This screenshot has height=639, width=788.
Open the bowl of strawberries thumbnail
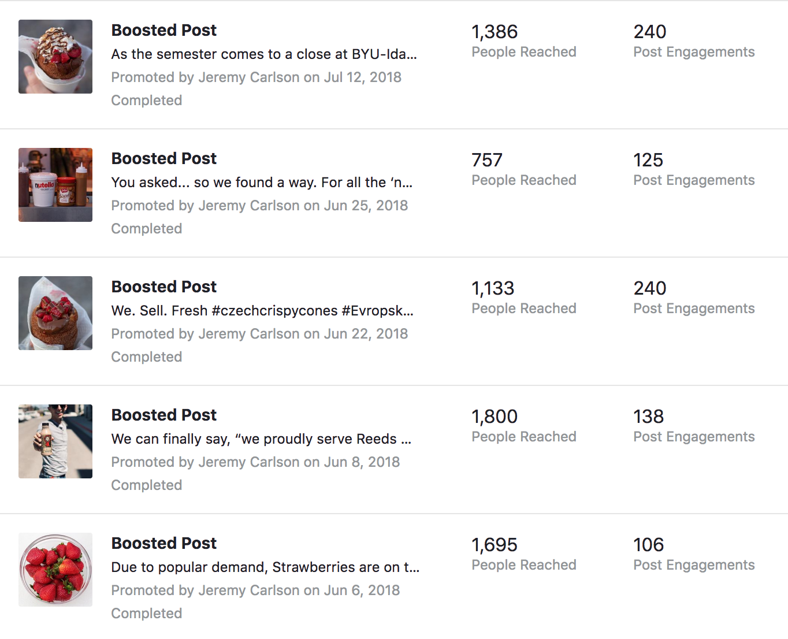pos(55,570)
